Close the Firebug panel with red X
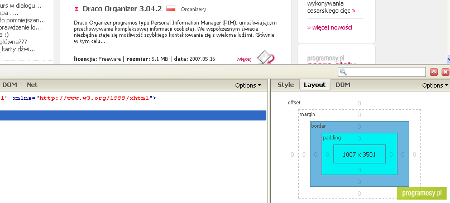450x203 pixels. click(x=446, y=72)
